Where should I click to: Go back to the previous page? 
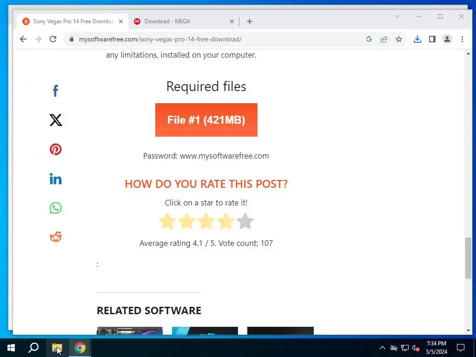(x=23, y=39)
